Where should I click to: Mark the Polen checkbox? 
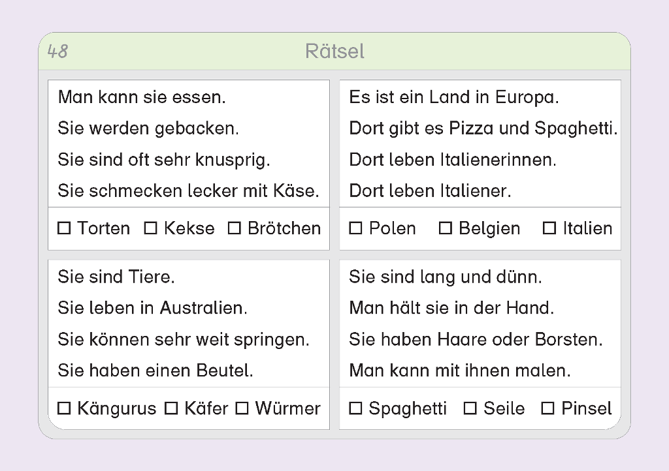(x=355, y=228)
